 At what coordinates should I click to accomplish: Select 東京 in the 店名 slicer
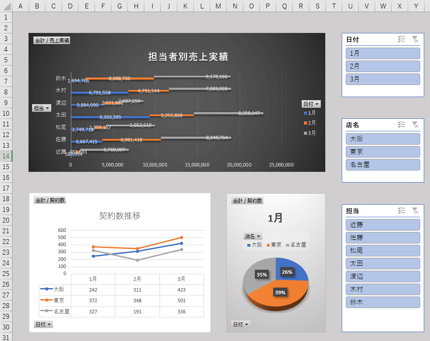pos(383,152)
